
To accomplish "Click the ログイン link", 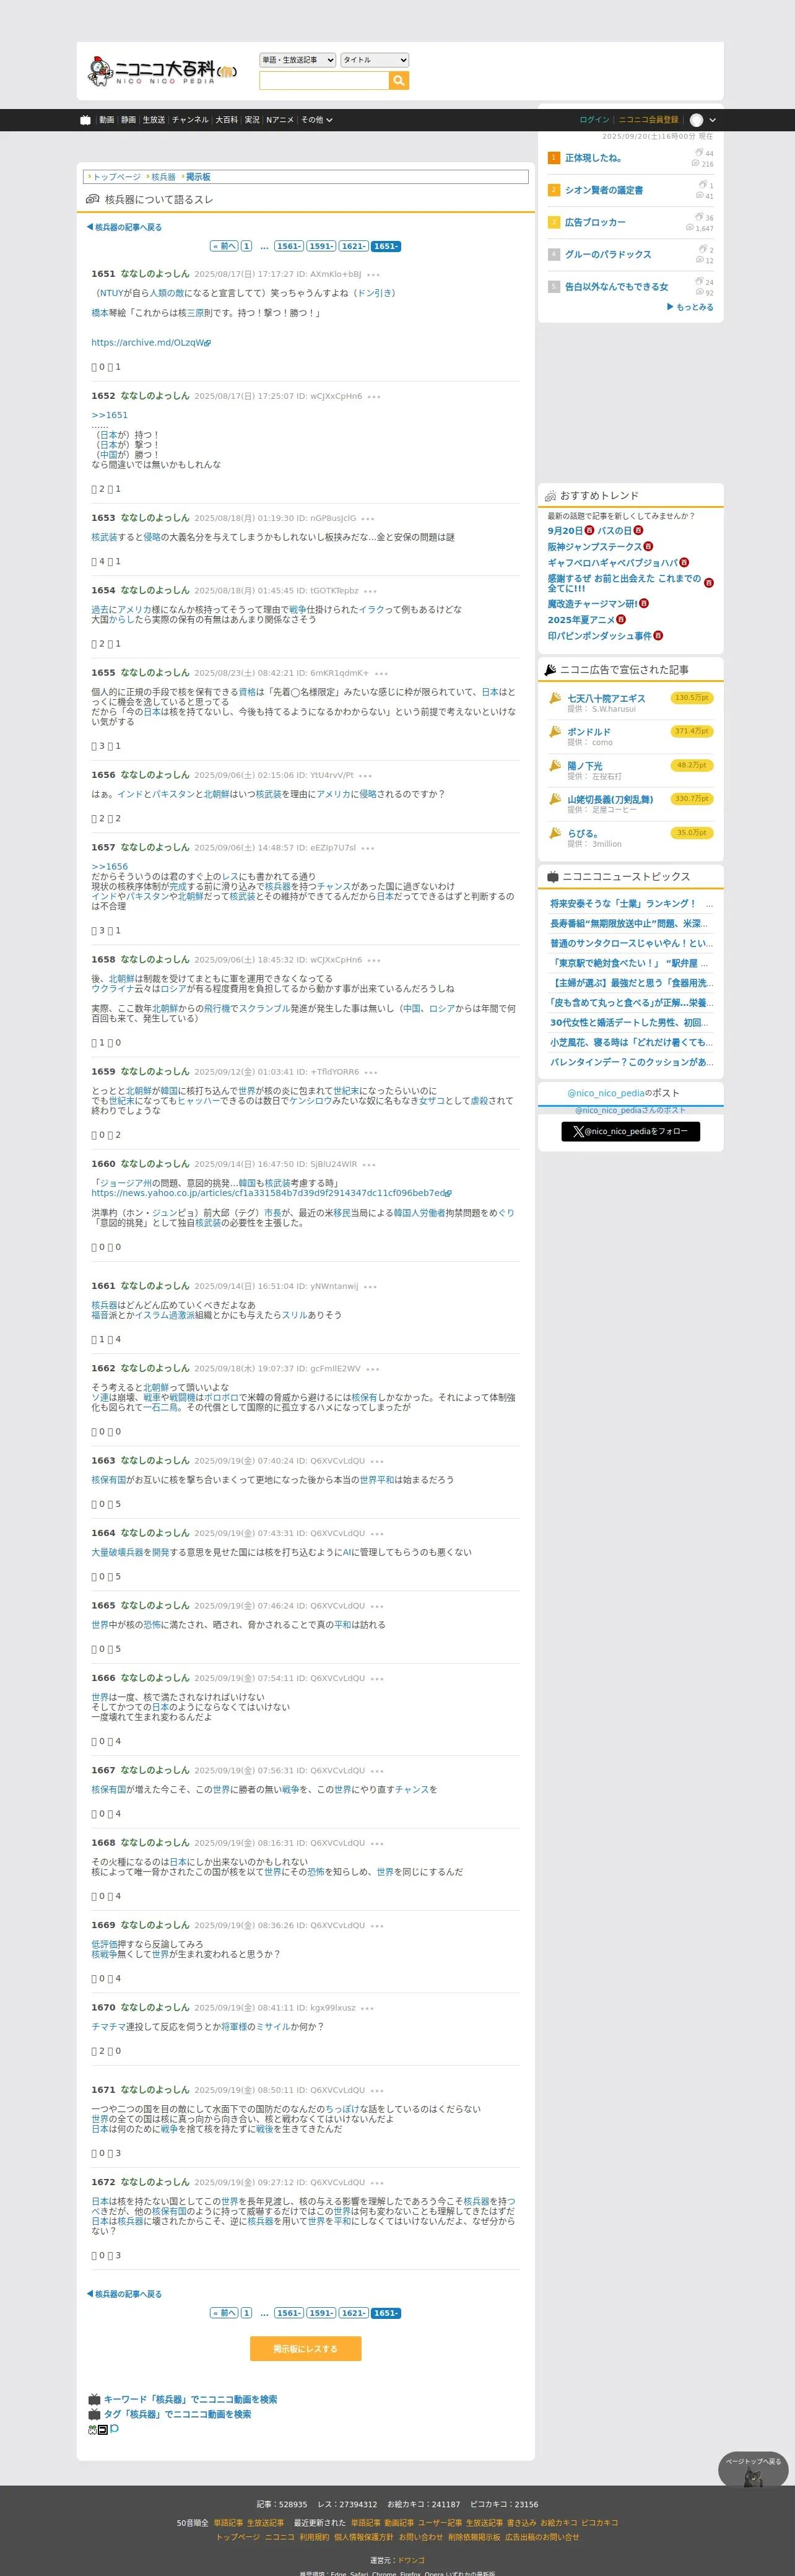I will [594, 120].
